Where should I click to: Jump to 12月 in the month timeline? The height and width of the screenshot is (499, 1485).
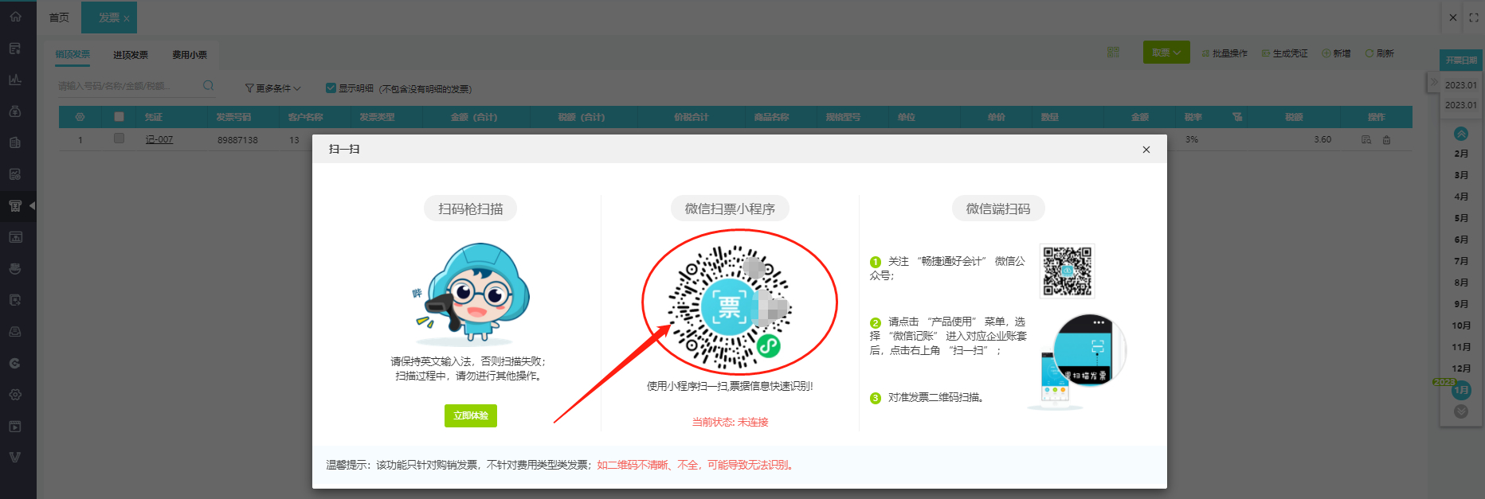[1461, 368]
